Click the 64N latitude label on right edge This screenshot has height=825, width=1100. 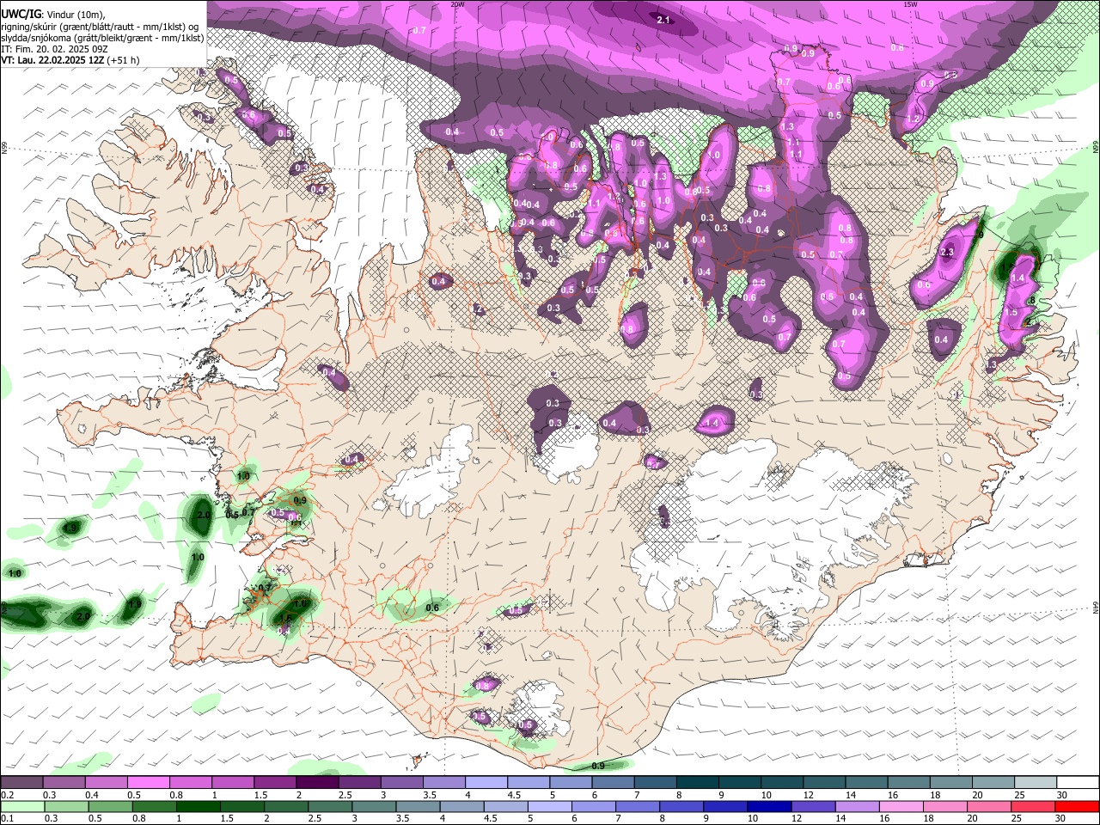[x=1095, y=607]
